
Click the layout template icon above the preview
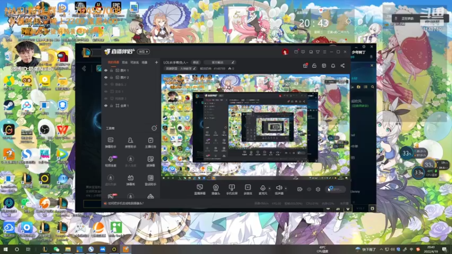pyautogui.click(x=324, y=65)
